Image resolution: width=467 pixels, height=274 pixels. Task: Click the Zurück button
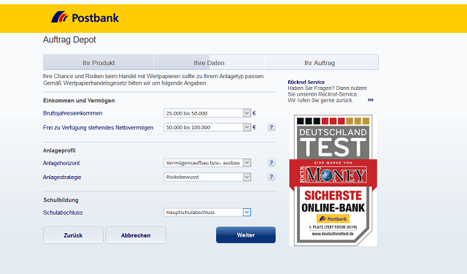coord(73,235)
